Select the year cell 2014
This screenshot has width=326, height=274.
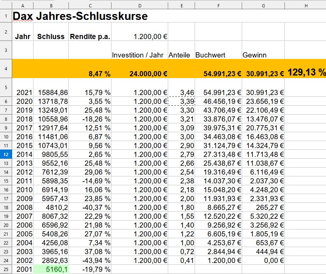[x=23, y=154]
